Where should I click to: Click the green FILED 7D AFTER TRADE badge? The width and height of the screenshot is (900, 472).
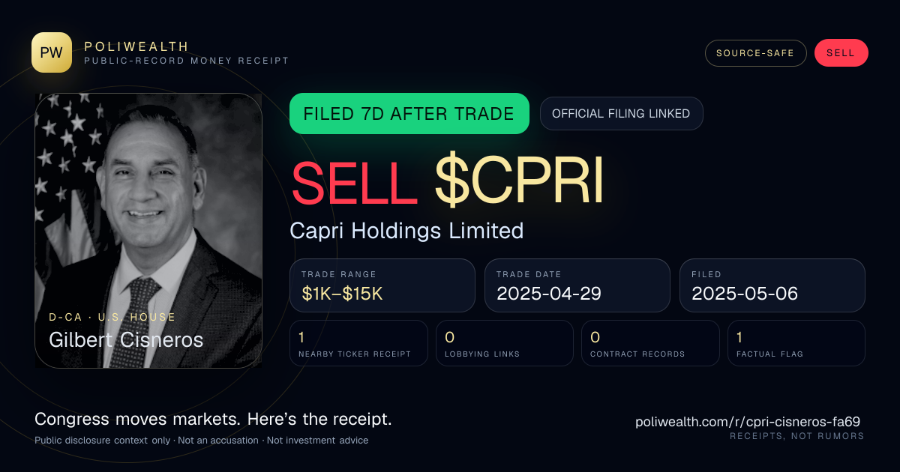[x=409, y=114]
